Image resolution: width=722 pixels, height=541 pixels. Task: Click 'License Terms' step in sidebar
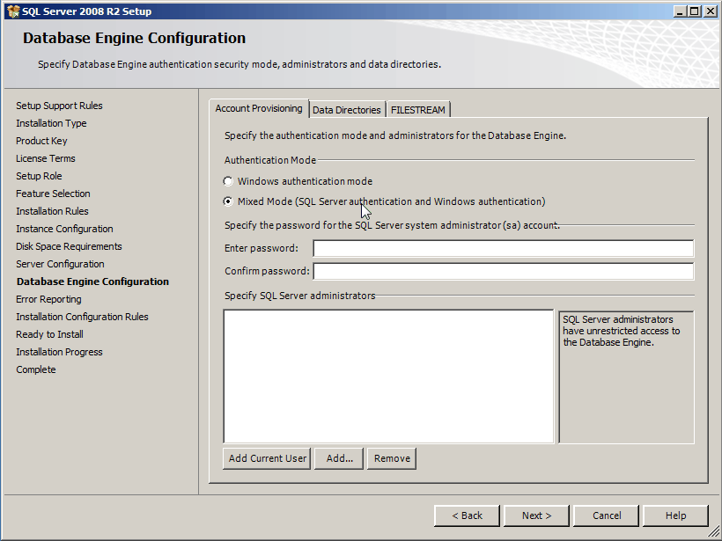[46, 158]
